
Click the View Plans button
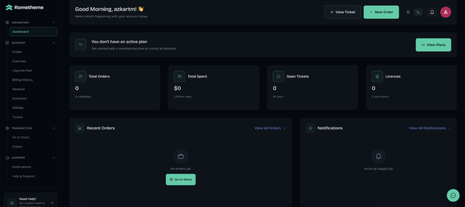[433, 45]
